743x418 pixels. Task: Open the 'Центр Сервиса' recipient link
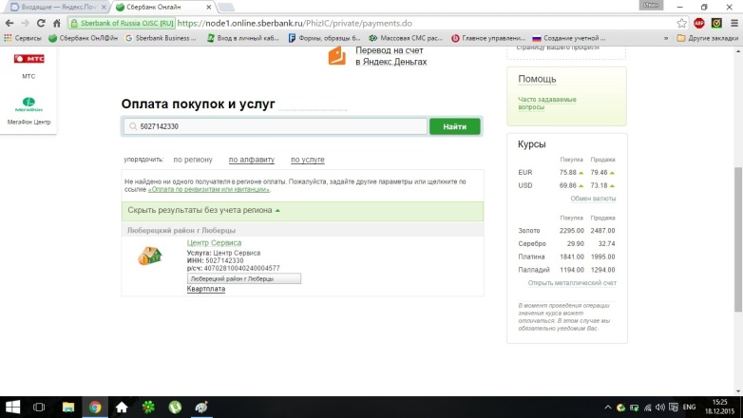214,243
